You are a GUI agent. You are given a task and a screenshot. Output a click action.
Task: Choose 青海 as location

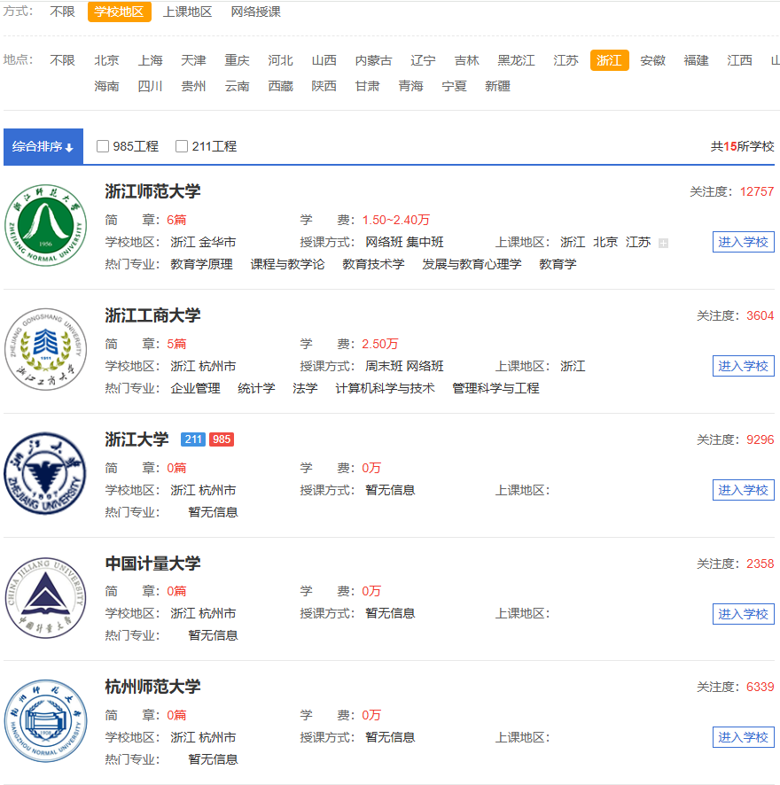(410, 86)
